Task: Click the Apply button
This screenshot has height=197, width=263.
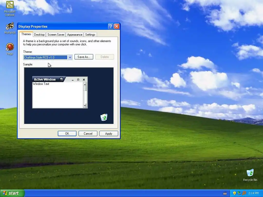Action: tap(109, 133)
